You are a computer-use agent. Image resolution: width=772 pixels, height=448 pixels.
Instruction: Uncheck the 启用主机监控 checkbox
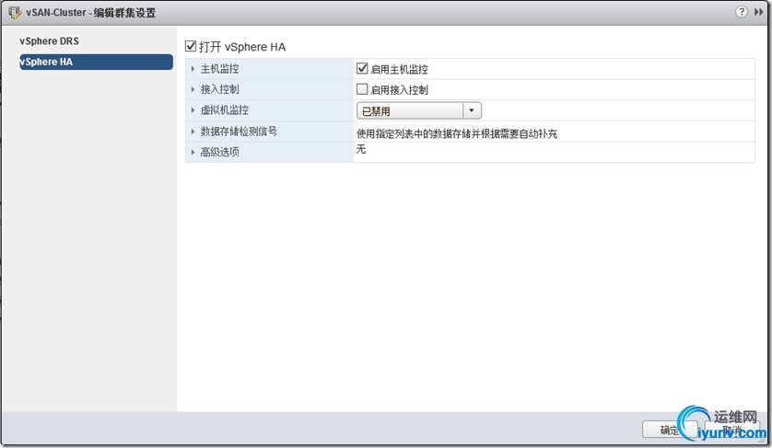click(x=362, y=68)
